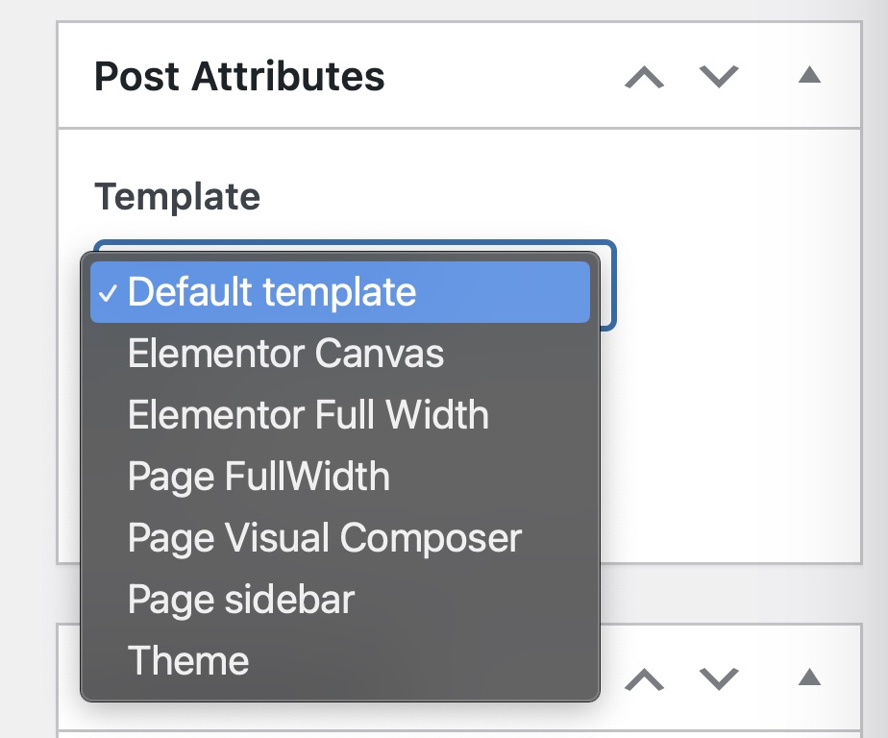Choose the Page Visual Composer template
The width and height of the screenshot is (888, 738).
(324, 538)
